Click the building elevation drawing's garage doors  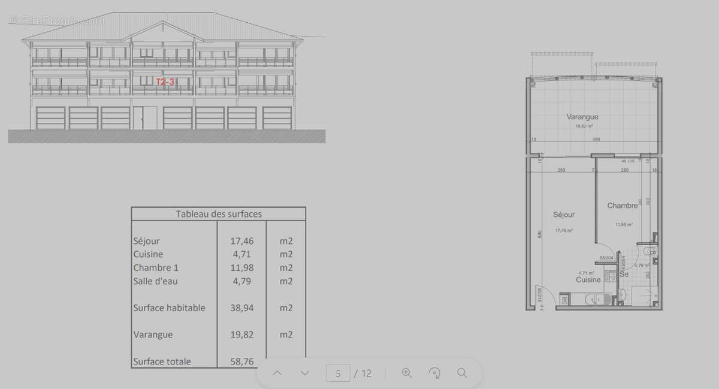[x=84, y=118]
